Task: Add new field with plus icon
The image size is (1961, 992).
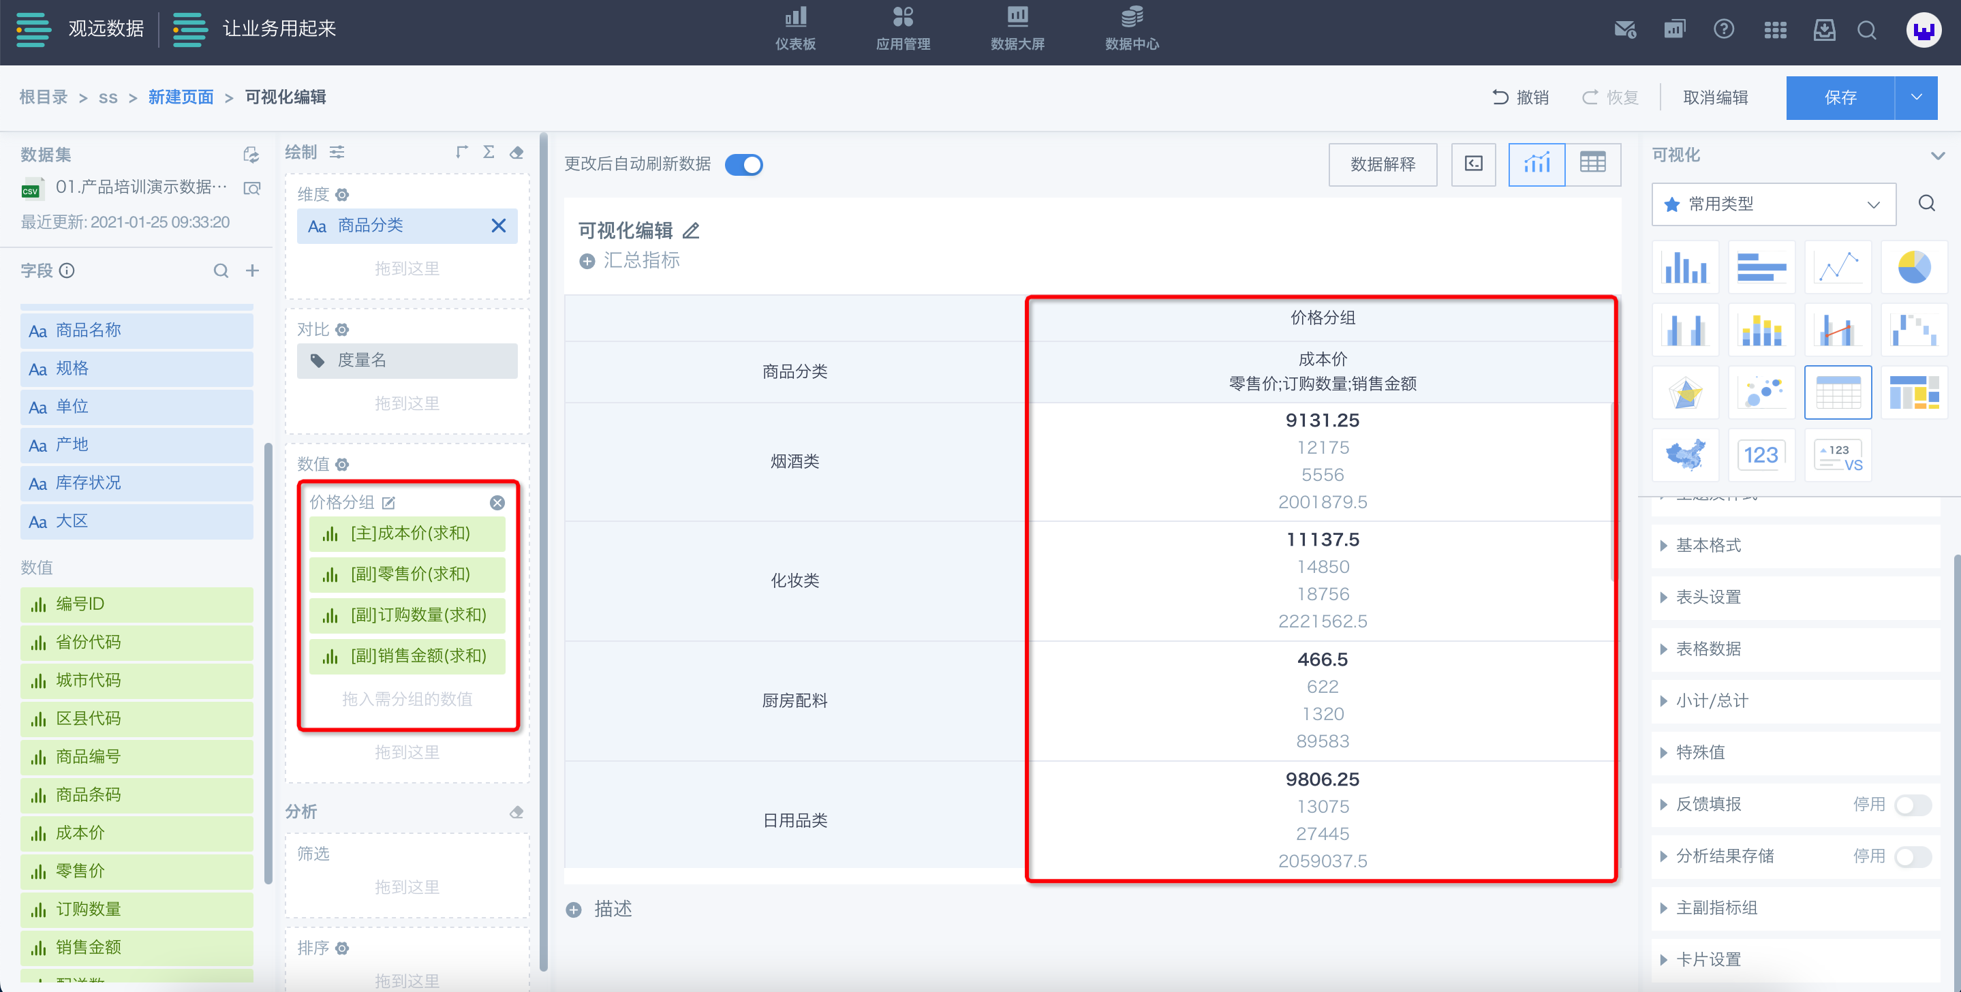Action: pyautogui.click(x=253, y=271)
